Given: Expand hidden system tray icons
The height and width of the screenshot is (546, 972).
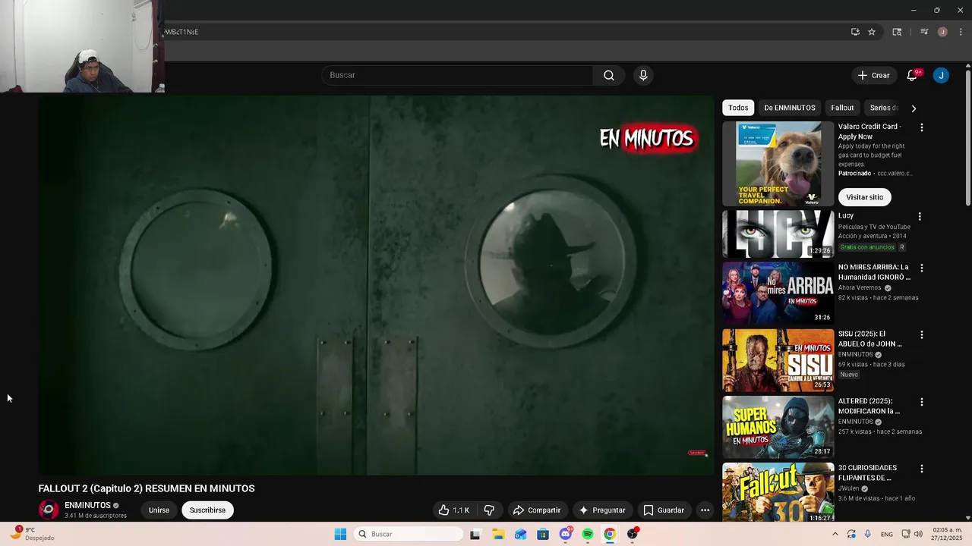Looking at the screenshot, I should [835, 535].
